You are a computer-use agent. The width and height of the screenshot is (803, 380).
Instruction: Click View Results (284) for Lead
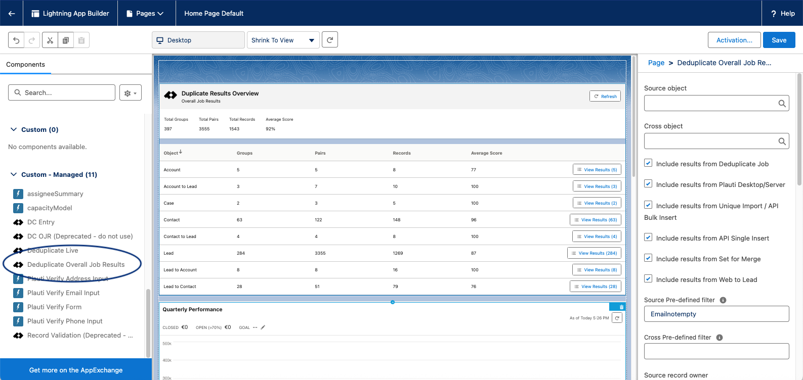[594, 253]
